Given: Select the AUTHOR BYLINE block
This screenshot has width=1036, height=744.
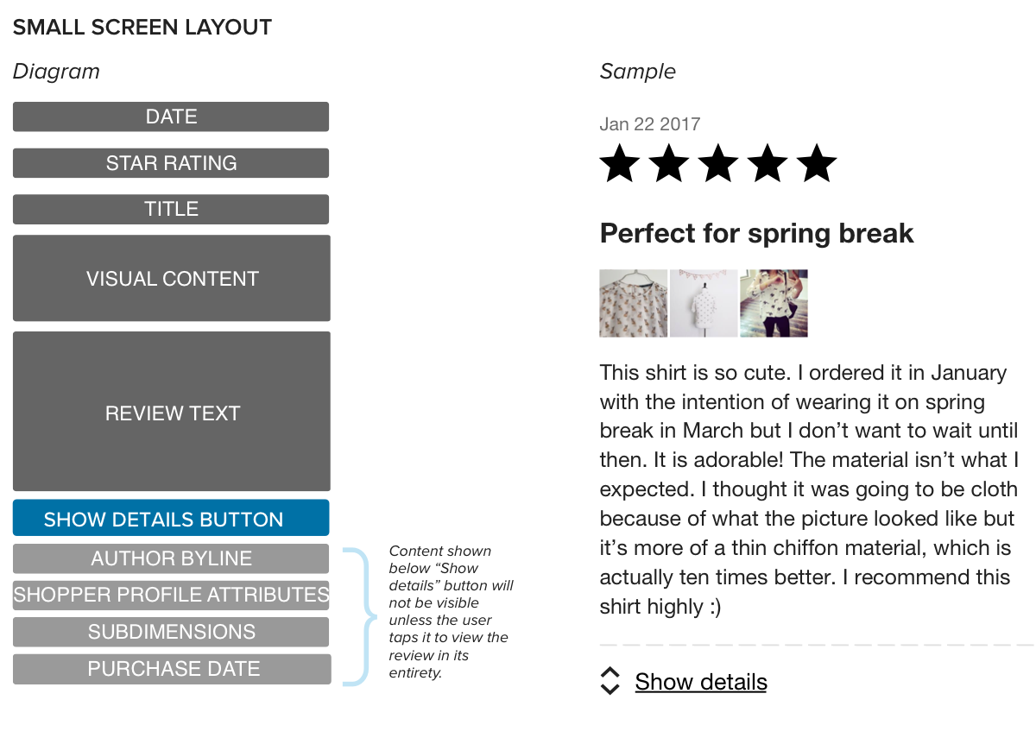Looking at the screenshot, I should (171, 558).
